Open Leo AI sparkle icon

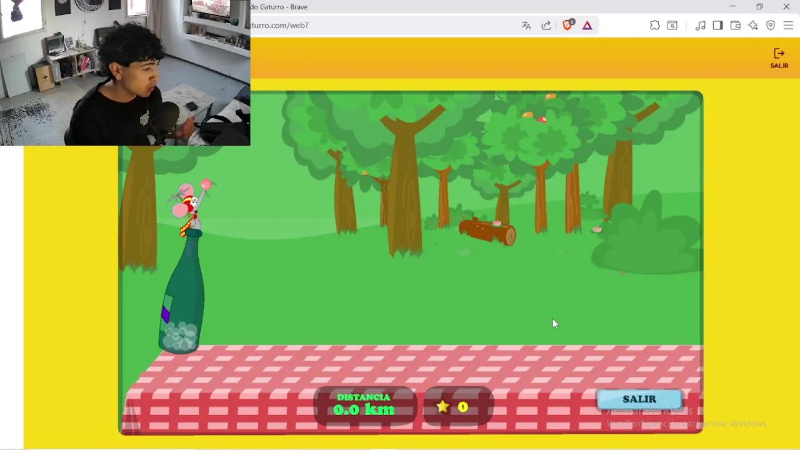click(753, 26)
